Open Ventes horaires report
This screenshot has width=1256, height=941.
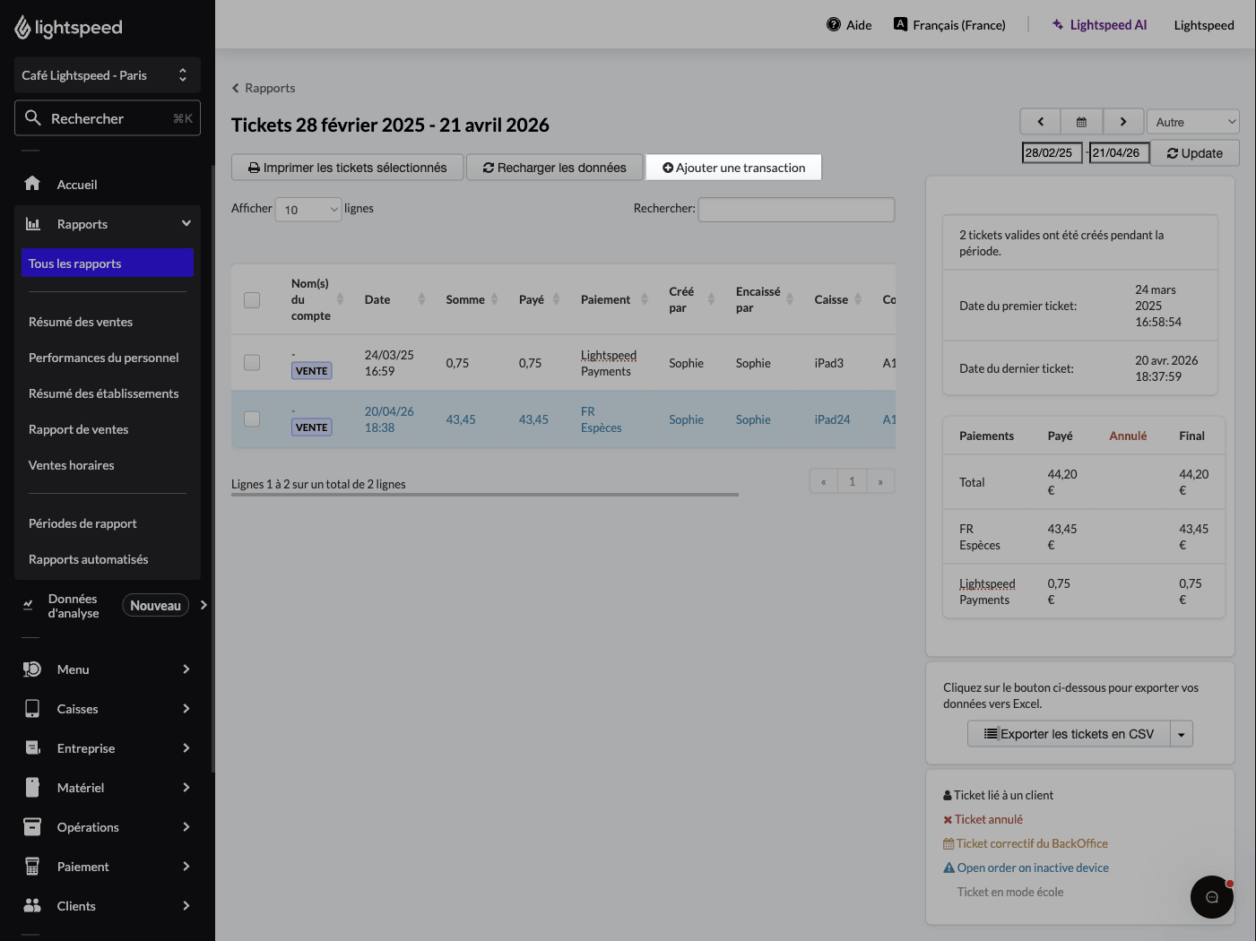[x=72, y=465]
